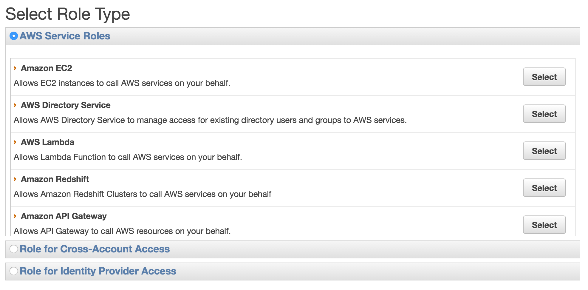Click the AWS Lambda role title

pyautogui.click(x=47, y=142)
